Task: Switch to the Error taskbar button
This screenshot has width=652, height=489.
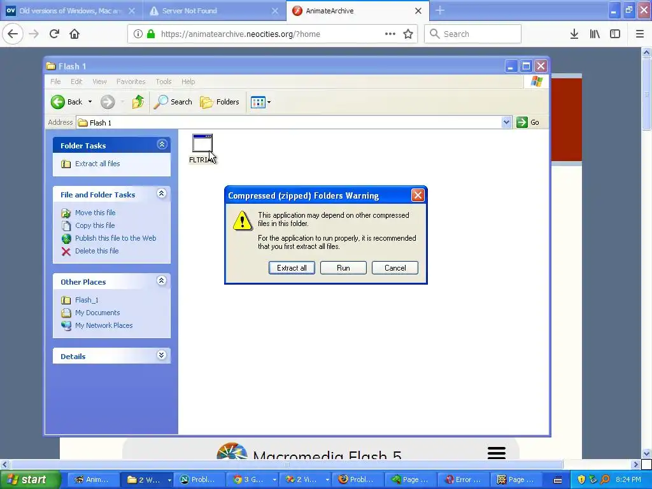Action: click(x=463, y=479)
